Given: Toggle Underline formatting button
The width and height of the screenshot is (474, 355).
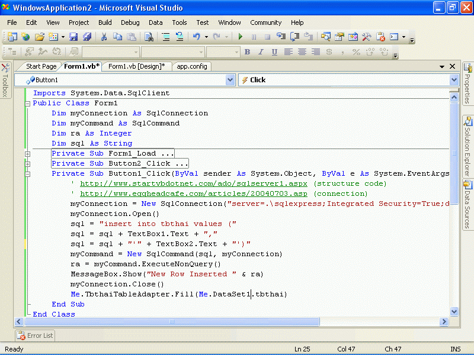Looking at the screenshot, I should tap(274, 52).
